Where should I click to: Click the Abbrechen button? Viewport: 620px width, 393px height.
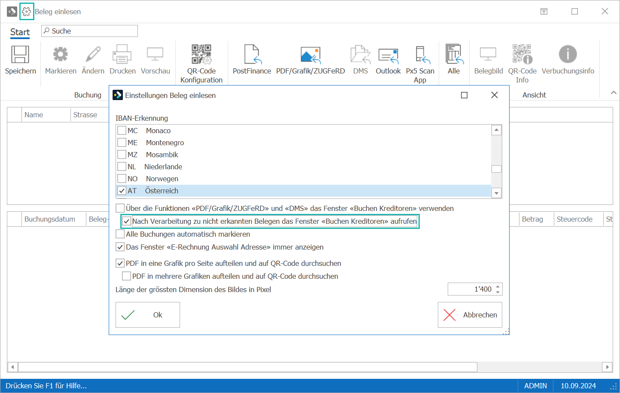tap(470, 315)
